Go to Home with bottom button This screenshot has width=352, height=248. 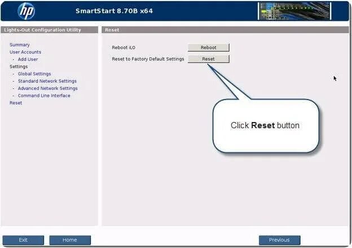(70, 240)
